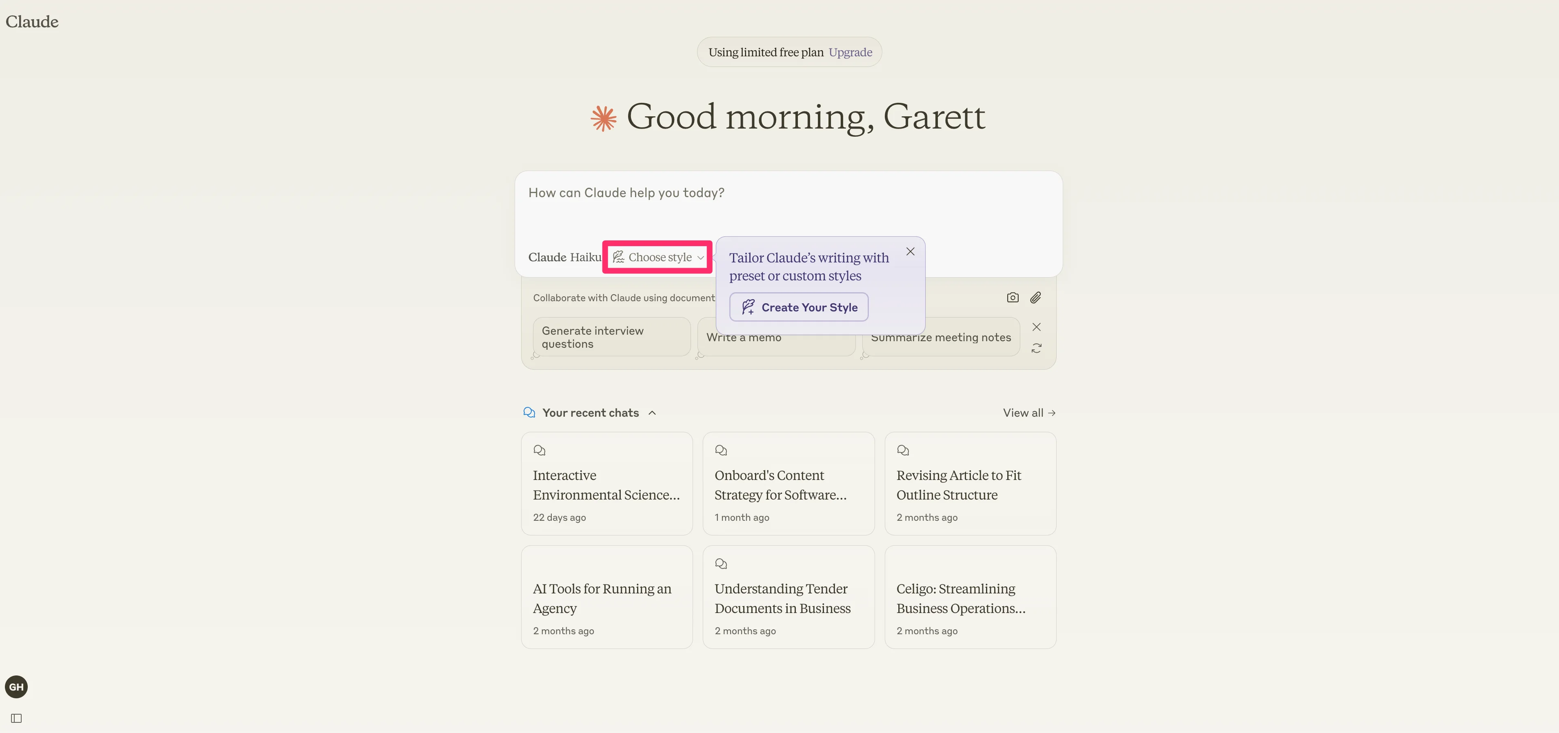Click the Create Your Style button
The height and width of the screenshot is (733, 1559).
click(x=798, y=307)
